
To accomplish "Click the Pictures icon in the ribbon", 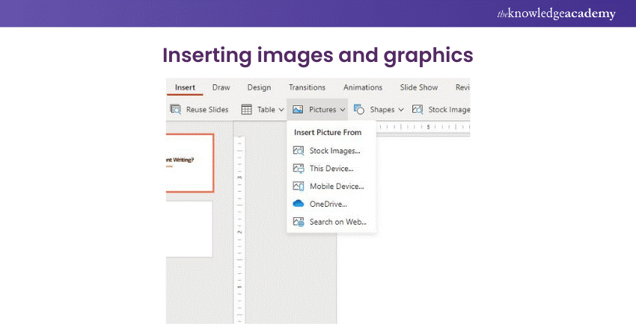I will point(298,110).
